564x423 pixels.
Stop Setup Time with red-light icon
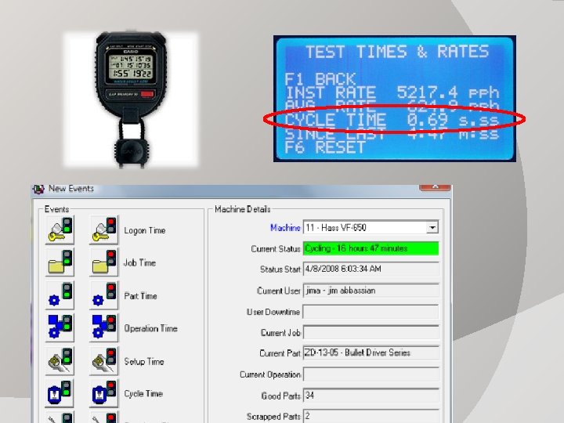click(x=103, y=361)
